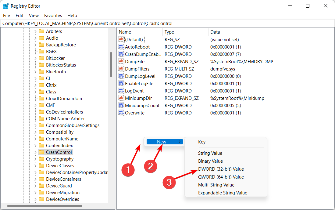Expand the Cryptography key chevron
Image resolution: width=335 pixels, height=210 pixels.
(35, 159)
